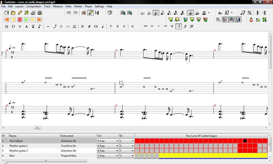Select the whole note duration
The image size is (273, 164).
[143, 13]
